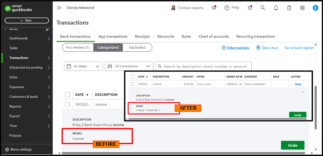The height and width of the screenshot is (156, 323).
Task: Sort by the DATE column arrow
Action: [87, 95]
